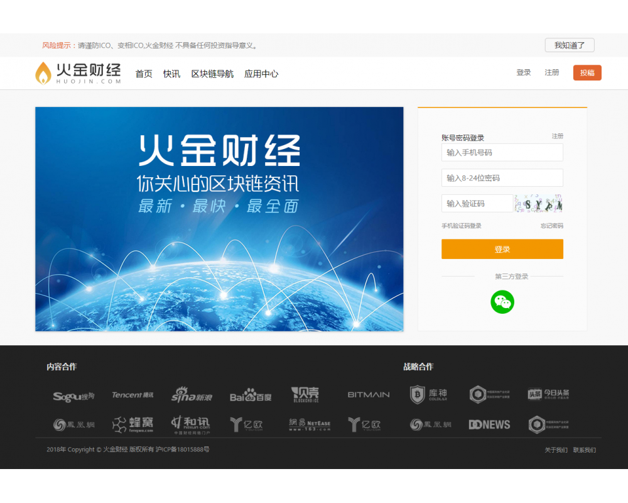
Task: Open the 和讯 hexun.com partner logo
Action: click(191, 425)
